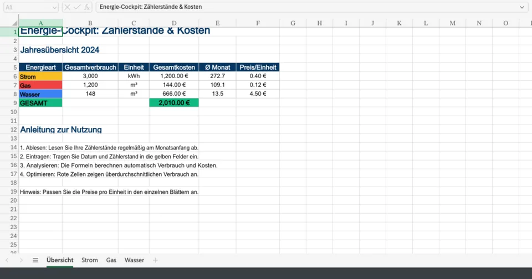Select column D header
Viewport: 532px width, 279px height.
[x=173, y=23]
